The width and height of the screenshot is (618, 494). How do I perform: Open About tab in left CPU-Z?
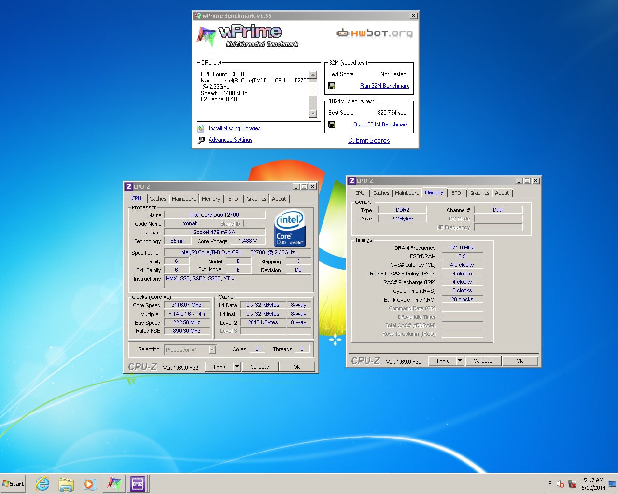coord(279,199)
